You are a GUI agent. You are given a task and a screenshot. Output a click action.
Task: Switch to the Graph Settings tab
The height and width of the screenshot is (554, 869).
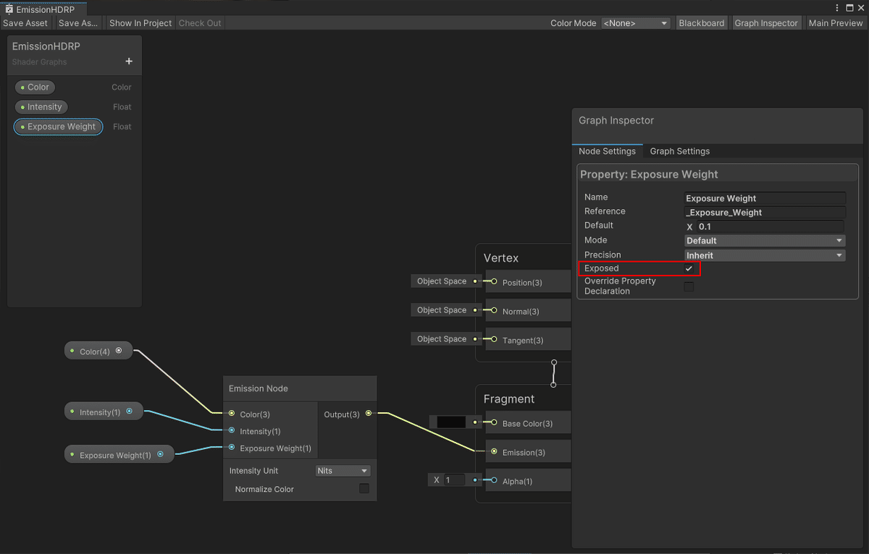pyautogui.click(x=679, y=151)
